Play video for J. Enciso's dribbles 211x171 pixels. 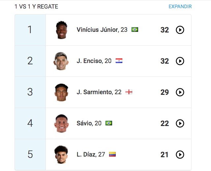pyautogui.click(x=180, y=61)
